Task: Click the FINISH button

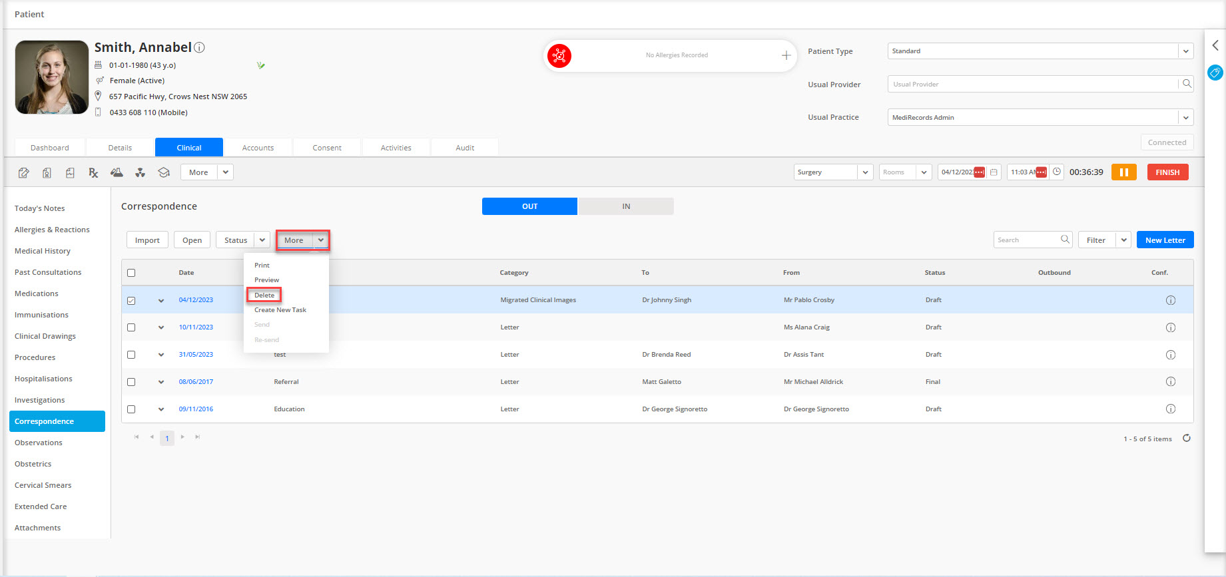Action: (1167, 172)
